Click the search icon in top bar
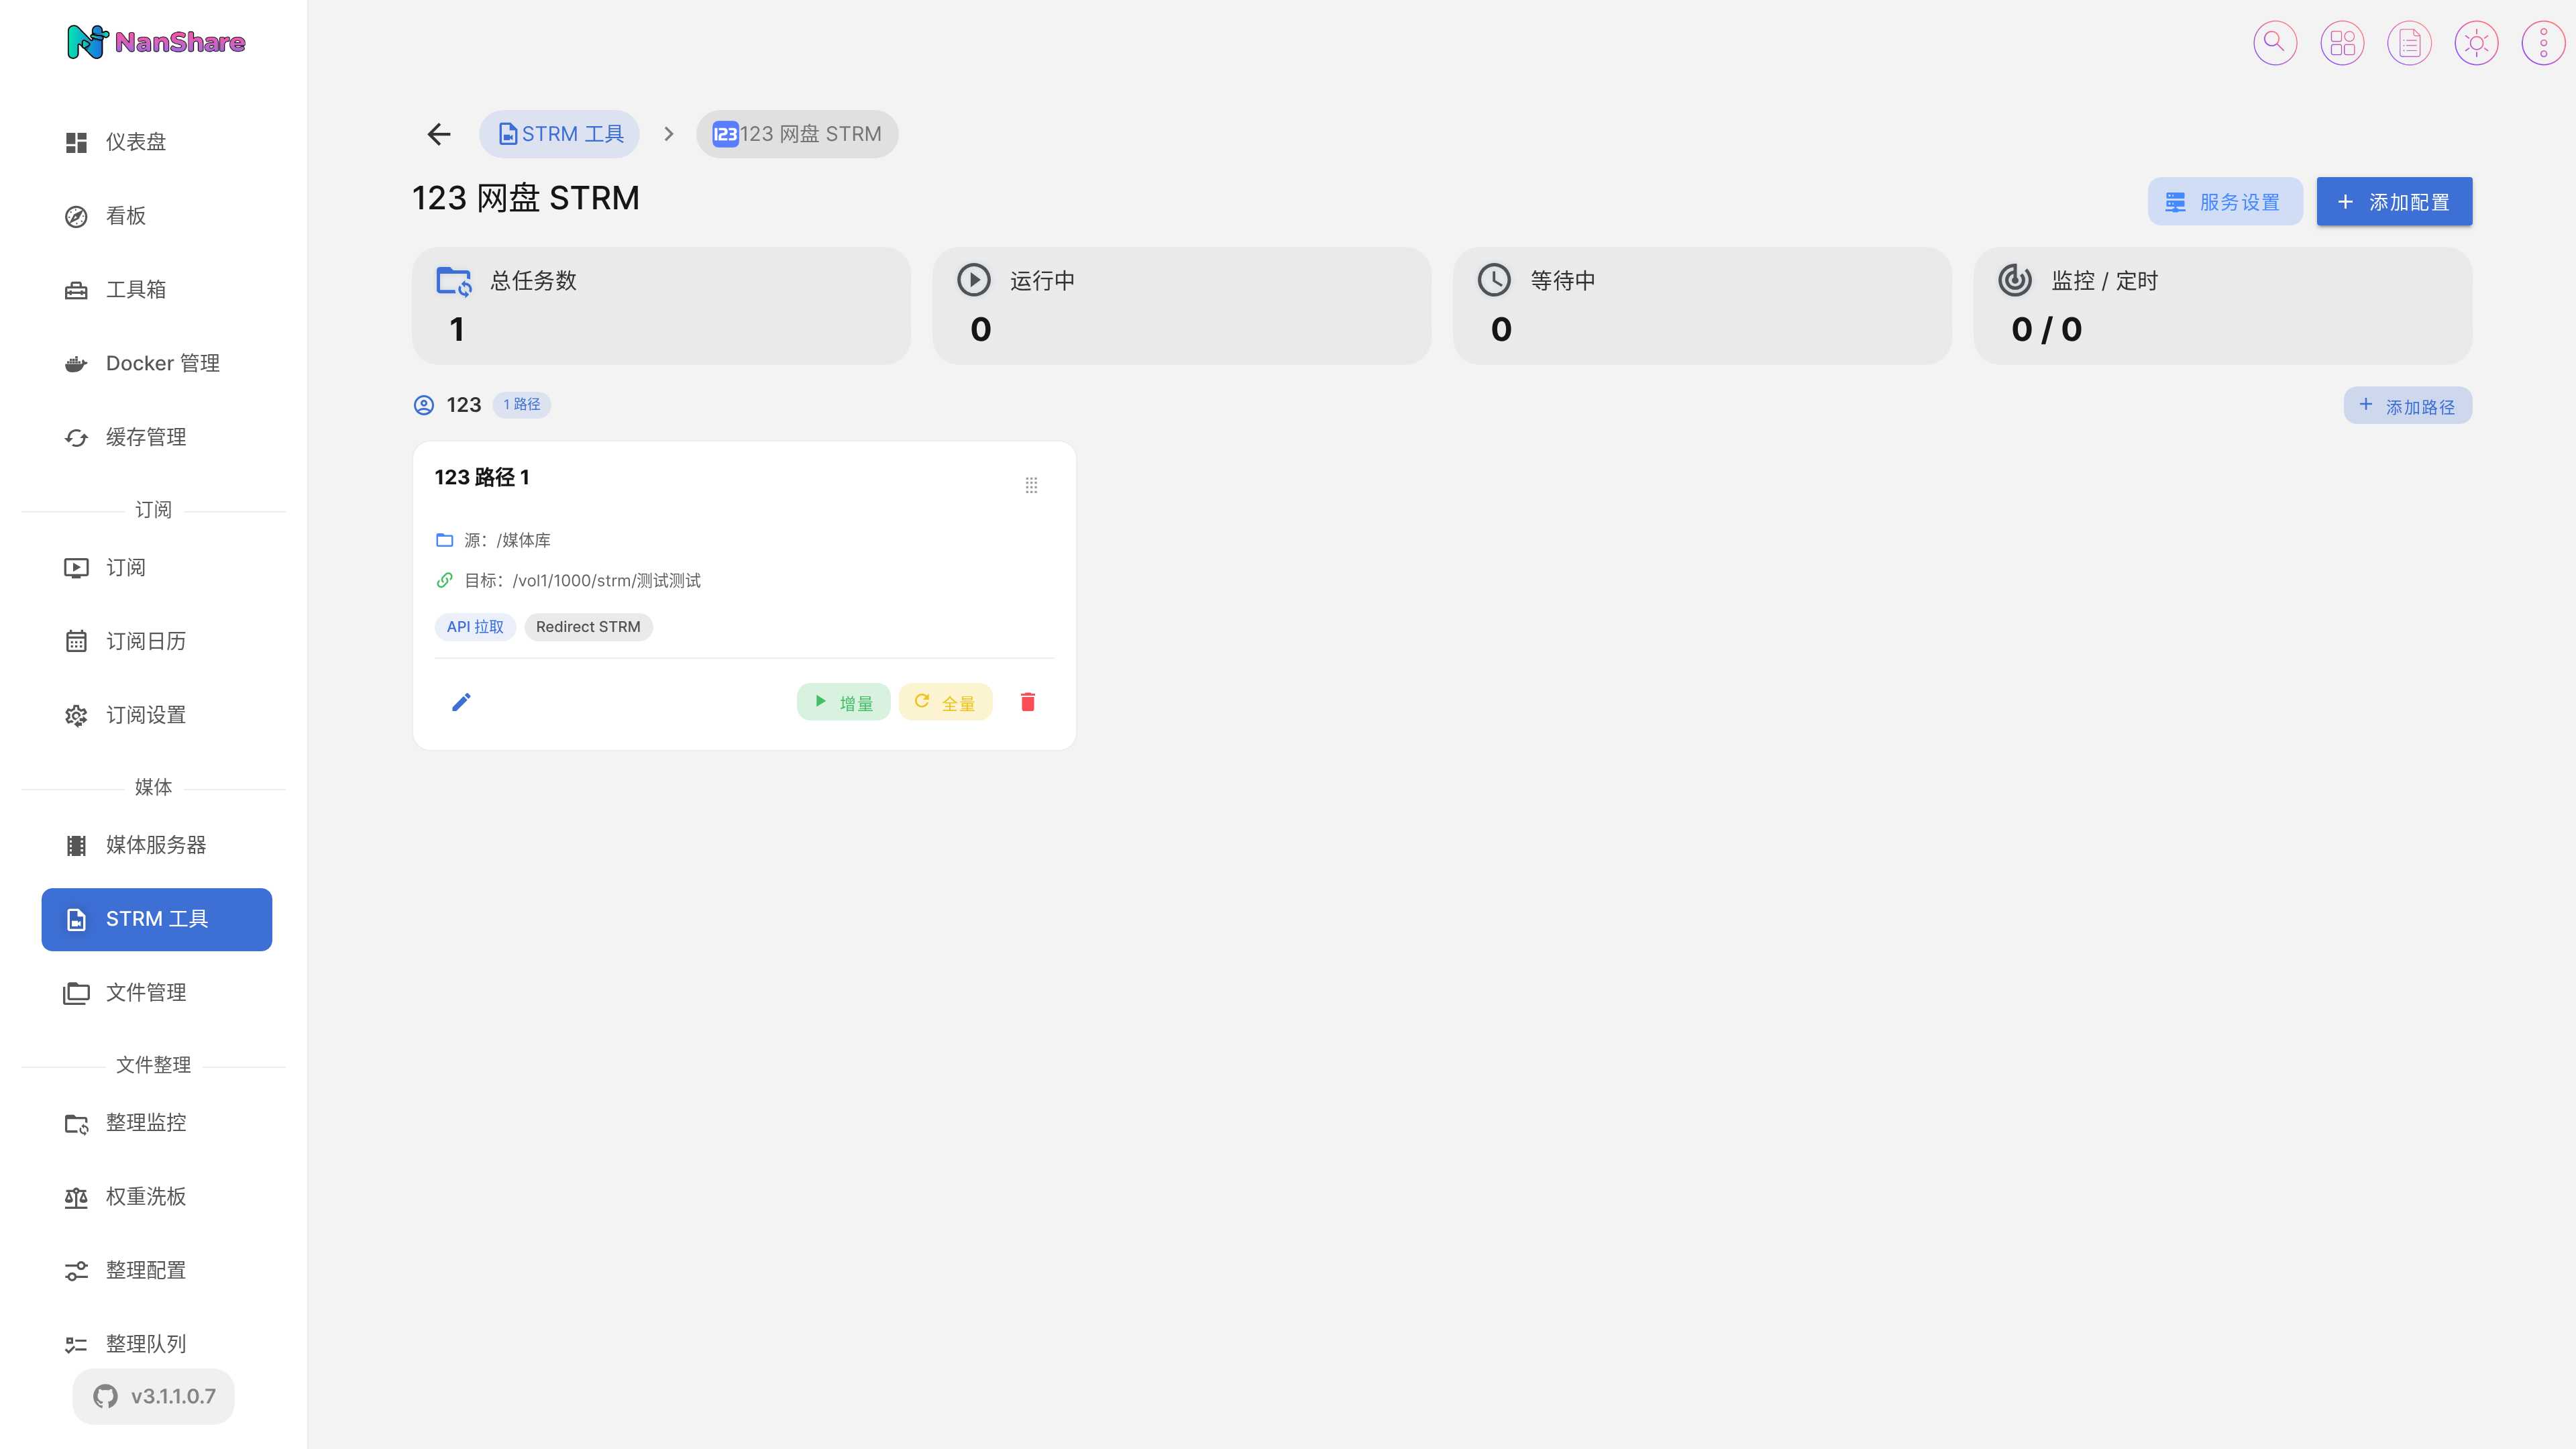This screenshot has width=2576, height=1449. [x=2274, y=43]
